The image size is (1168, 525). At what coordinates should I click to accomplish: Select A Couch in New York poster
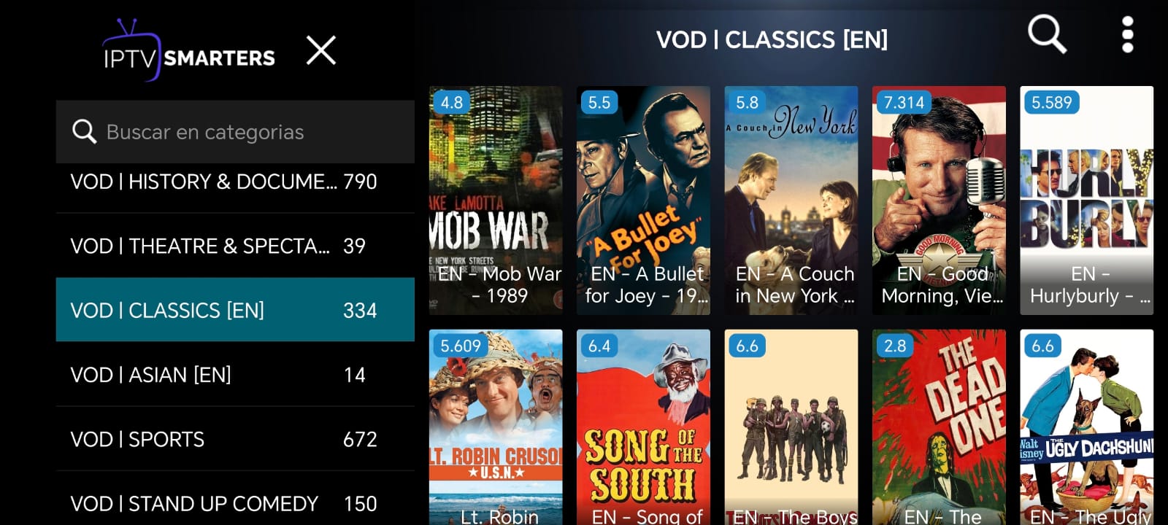point(791,201)
